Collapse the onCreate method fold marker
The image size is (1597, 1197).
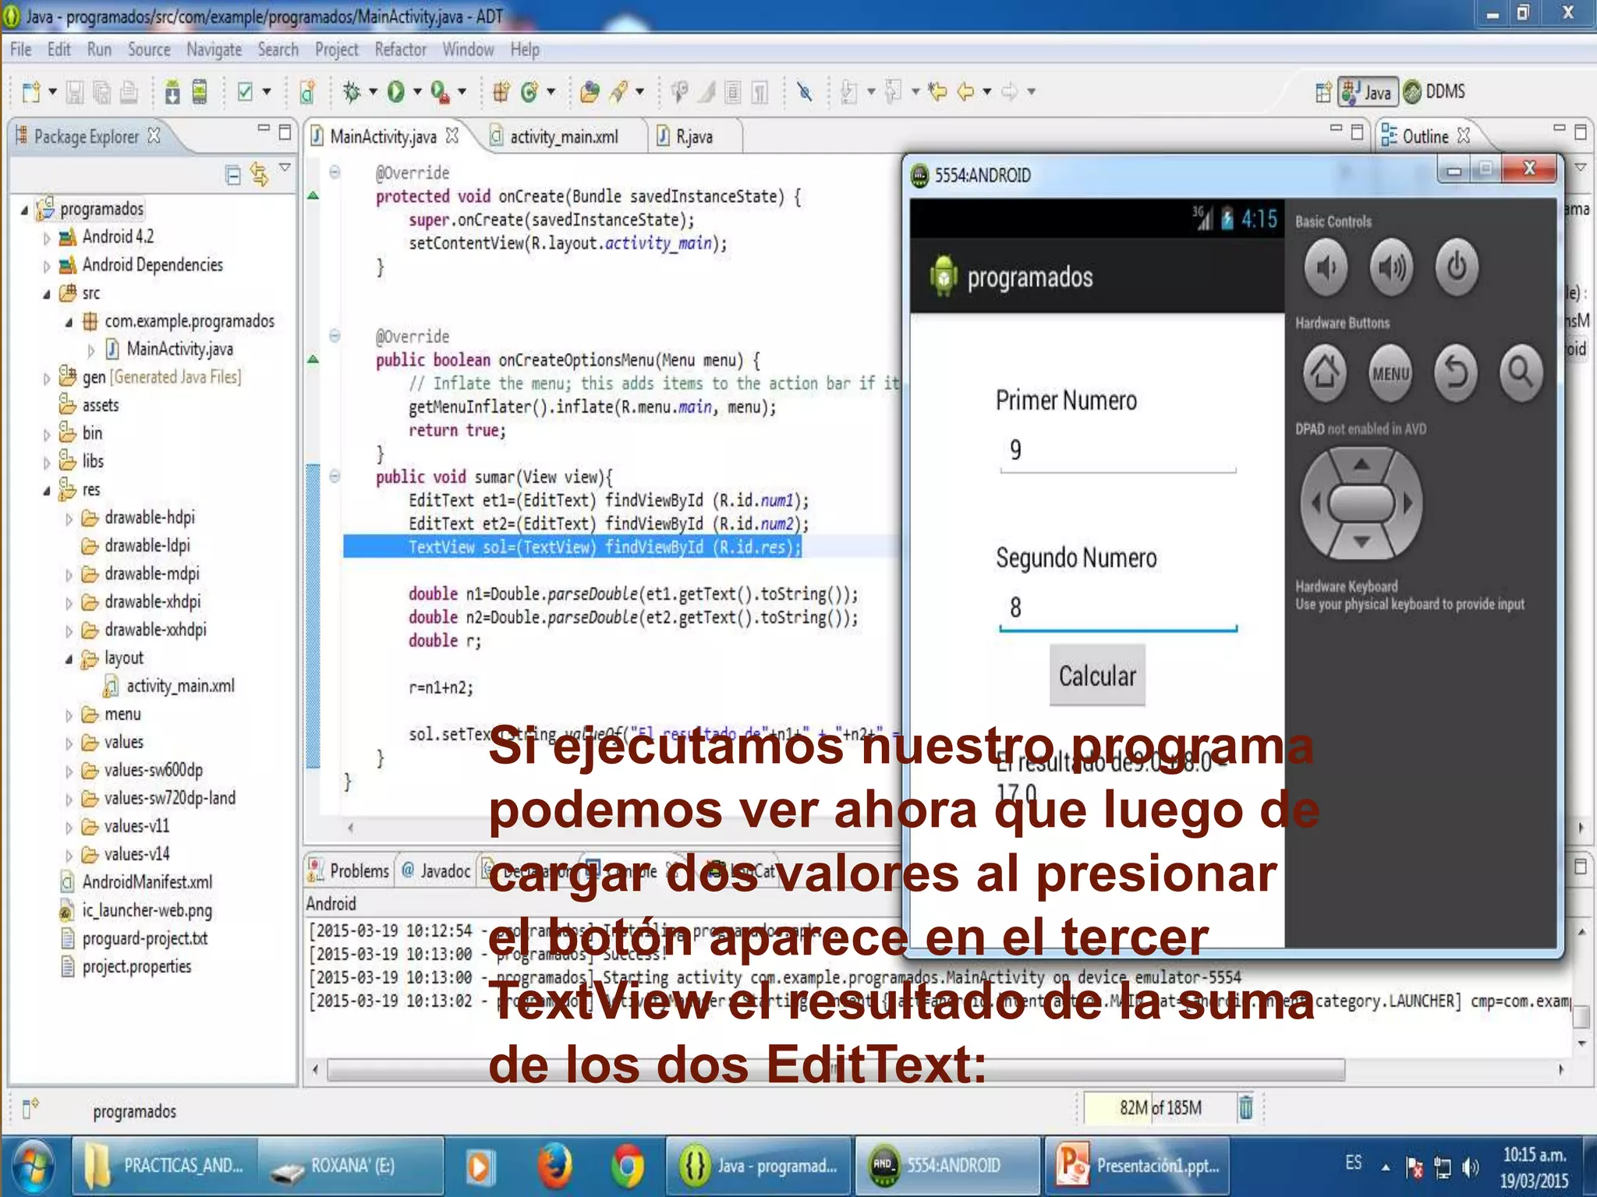click(x=335, y=171)
